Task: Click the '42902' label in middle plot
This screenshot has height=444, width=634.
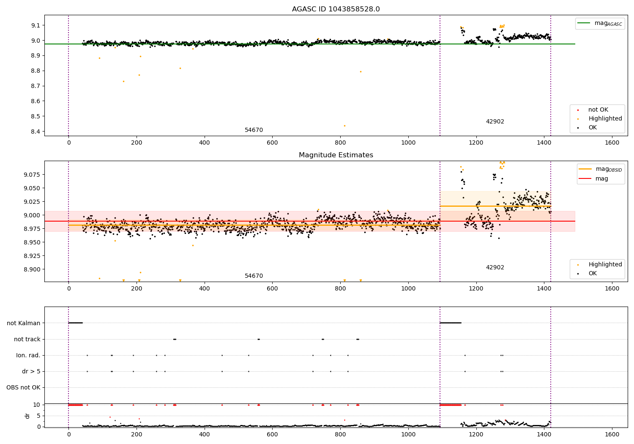Action: click(x=495, y=268)
